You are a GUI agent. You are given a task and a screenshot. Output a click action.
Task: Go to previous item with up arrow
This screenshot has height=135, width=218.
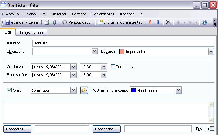pyautogui.click(x=178, y=22)
